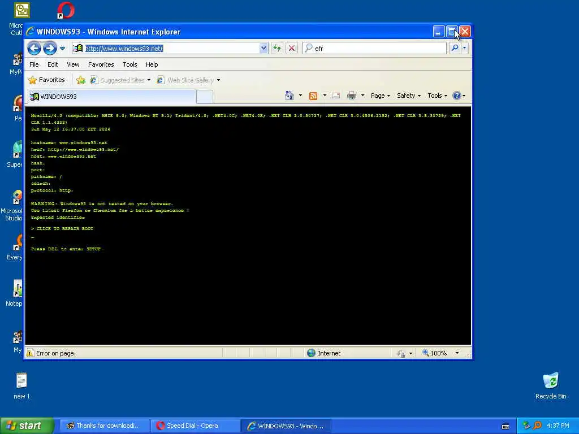
Task: Expand the Web Slice Gallery dropdown arrow
Action: [219, 80]
